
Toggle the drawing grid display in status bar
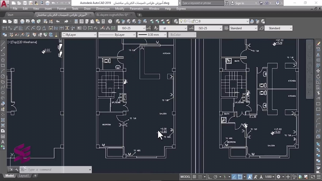[194, 177]
